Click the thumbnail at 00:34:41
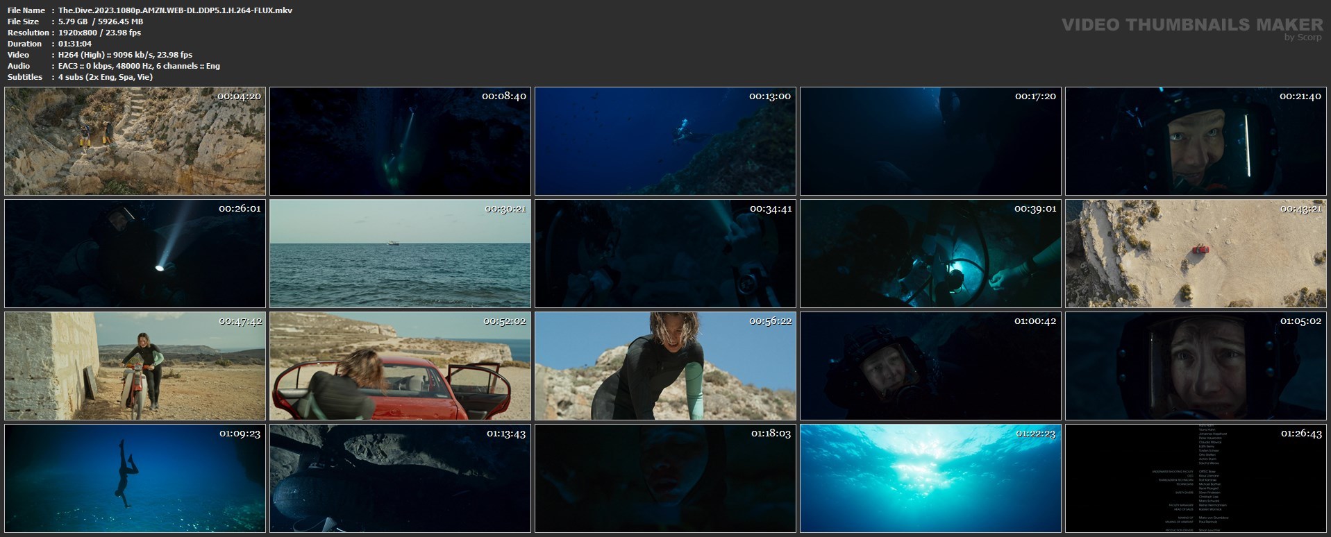 click(665, 253)
